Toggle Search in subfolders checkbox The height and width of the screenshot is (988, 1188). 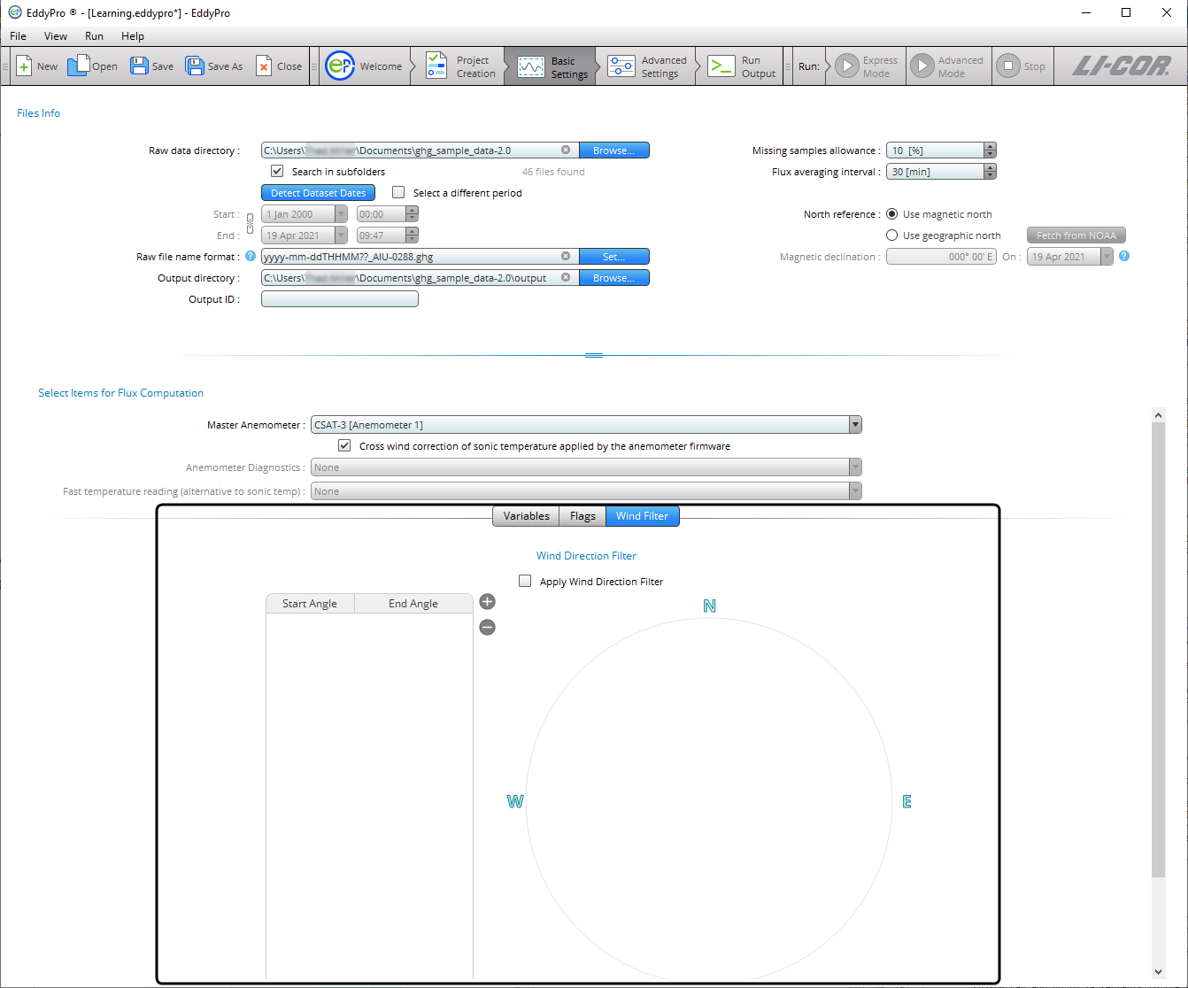point(277,171)
